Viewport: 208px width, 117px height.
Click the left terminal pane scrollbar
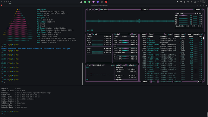83,74
